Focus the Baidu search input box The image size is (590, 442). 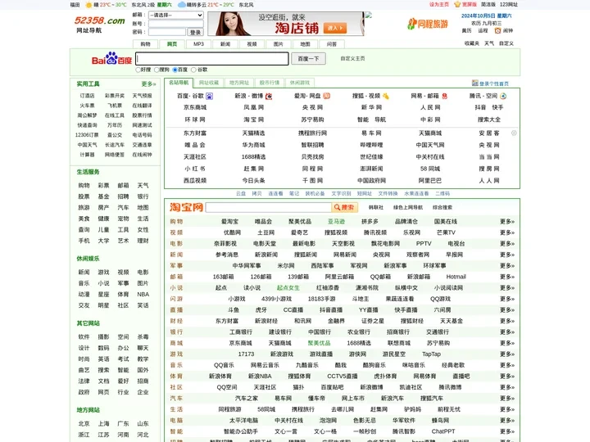coord(212,59)
